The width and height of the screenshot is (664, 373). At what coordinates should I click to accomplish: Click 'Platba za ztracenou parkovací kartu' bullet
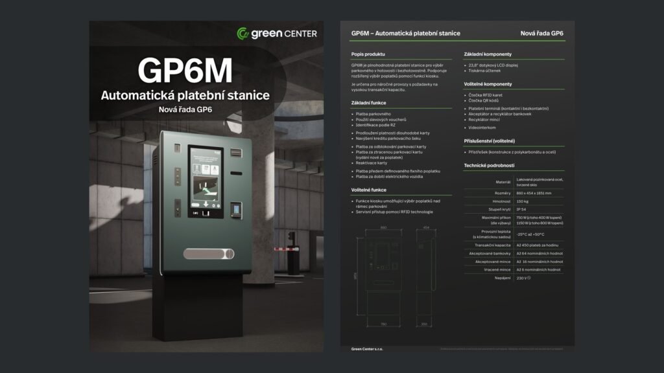click(x=389, y=152)
